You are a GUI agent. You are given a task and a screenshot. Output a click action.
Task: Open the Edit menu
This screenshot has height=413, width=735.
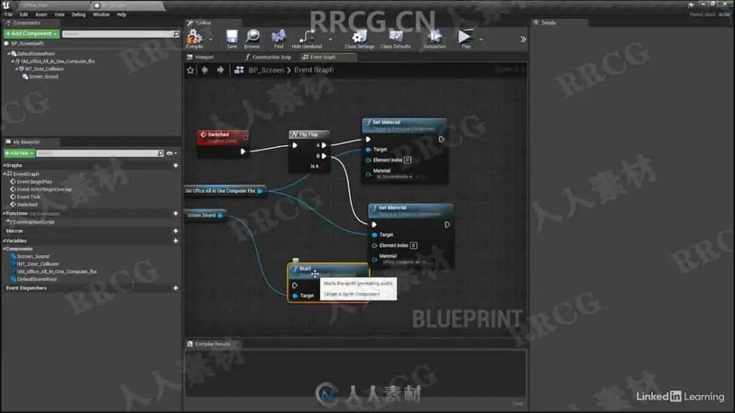click(23, 14)
